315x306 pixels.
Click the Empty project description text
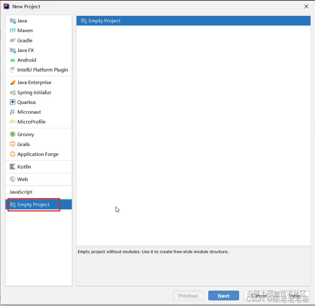[x=153, y=252]
